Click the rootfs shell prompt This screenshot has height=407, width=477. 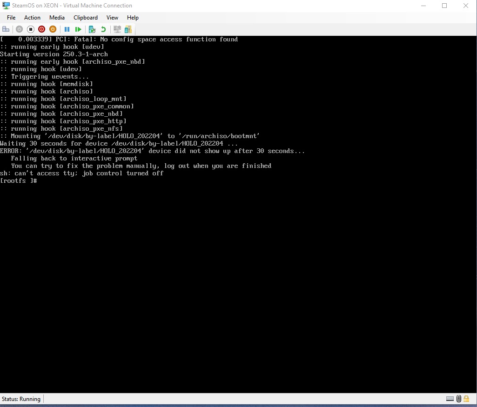19,180
